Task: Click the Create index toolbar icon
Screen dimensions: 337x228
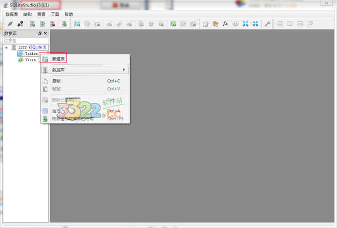Action: (109, 24)
